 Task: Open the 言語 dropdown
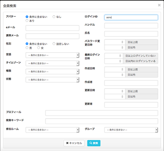tap(52, 55)
